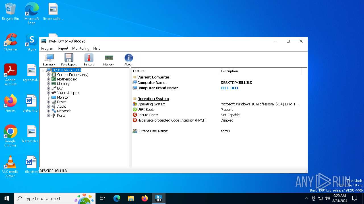
Task: Expand the Bus tree node
Action: click(x=48, y=88)
